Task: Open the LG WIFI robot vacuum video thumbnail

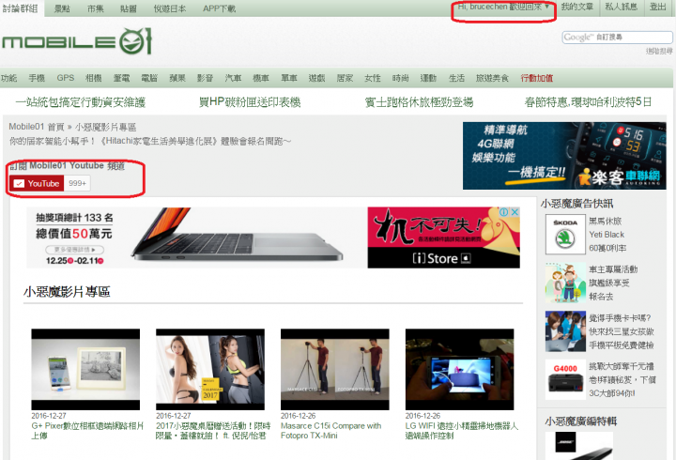Action: coord(459,370)
